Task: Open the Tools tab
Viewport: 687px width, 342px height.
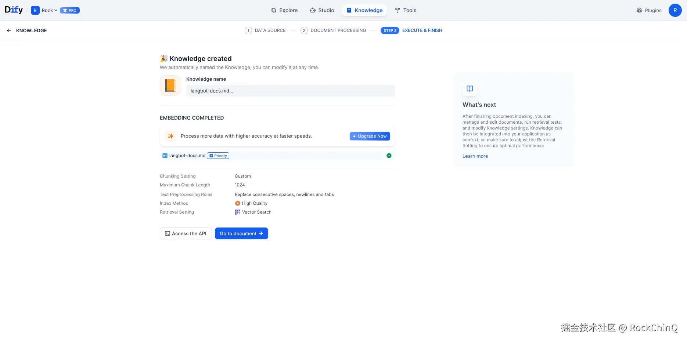Action: click(406, 10)
